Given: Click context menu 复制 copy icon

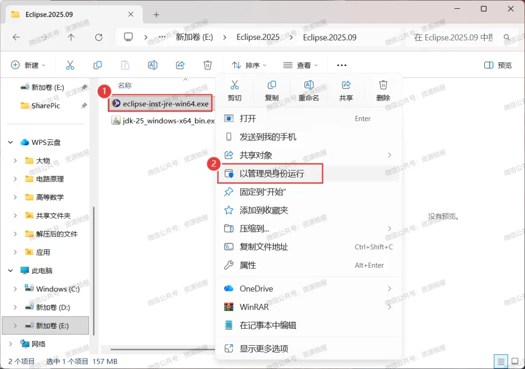Looking at the screenshot, I should [272, 85].
